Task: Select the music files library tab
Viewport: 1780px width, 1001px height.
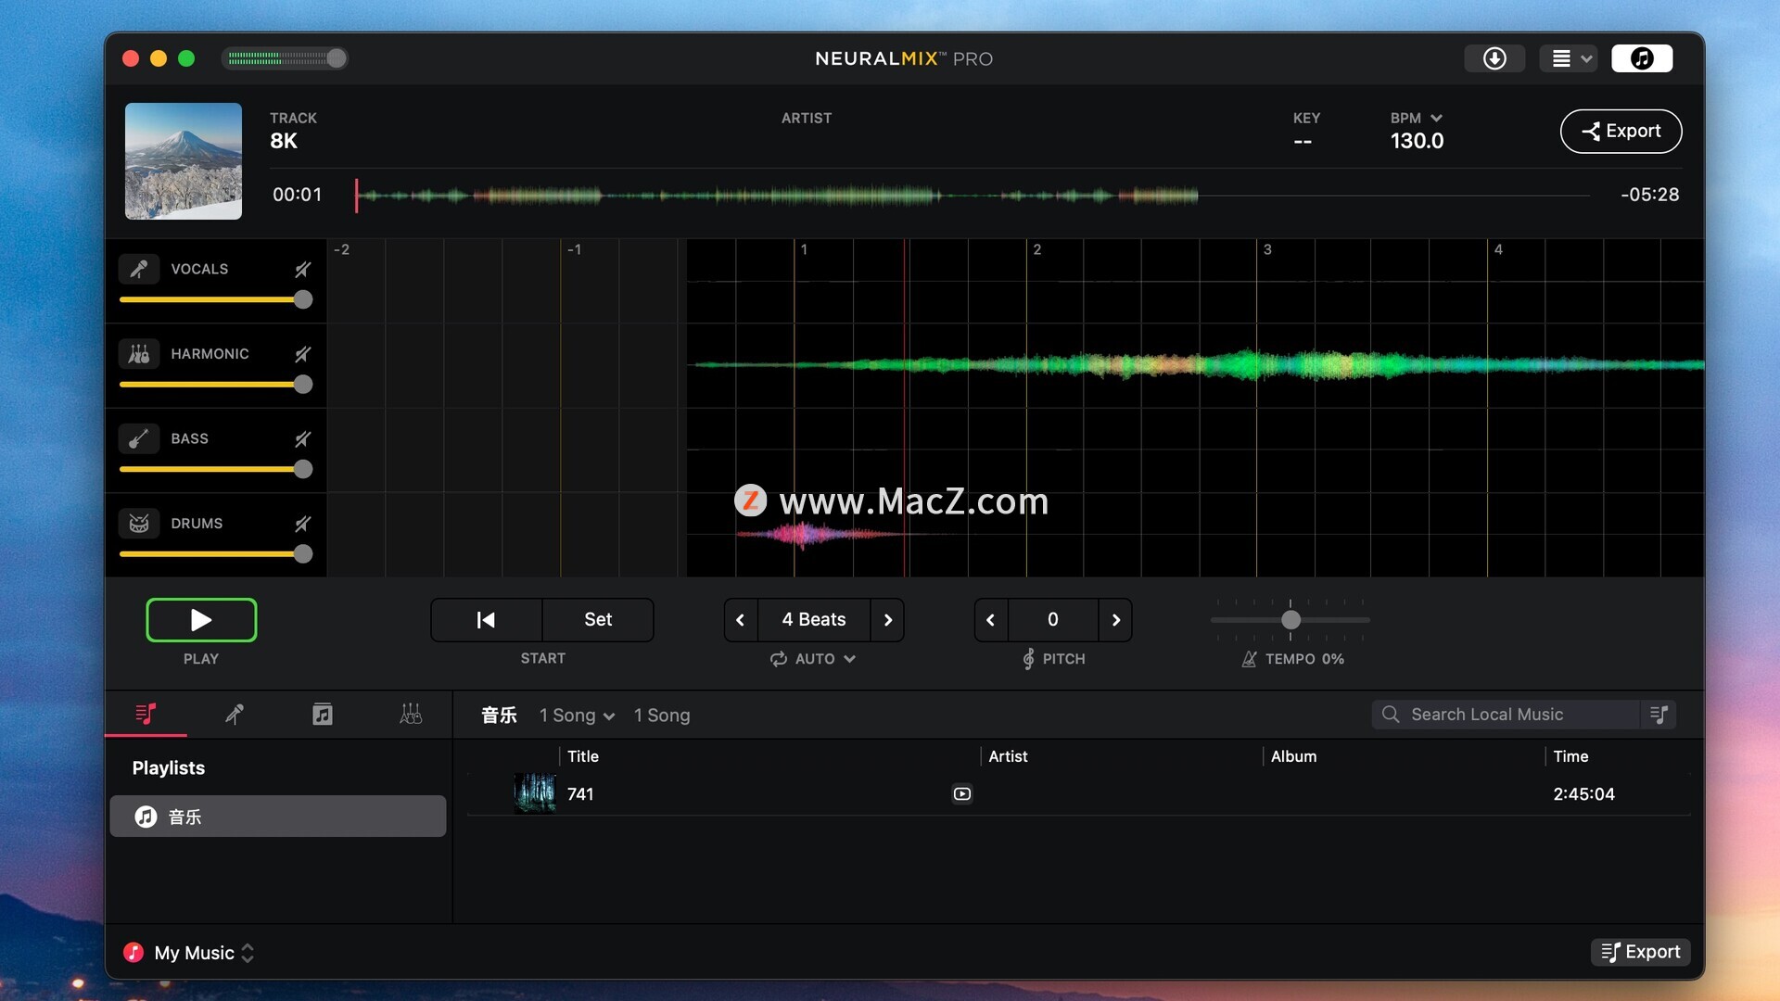Action: [x=323, y=715]
